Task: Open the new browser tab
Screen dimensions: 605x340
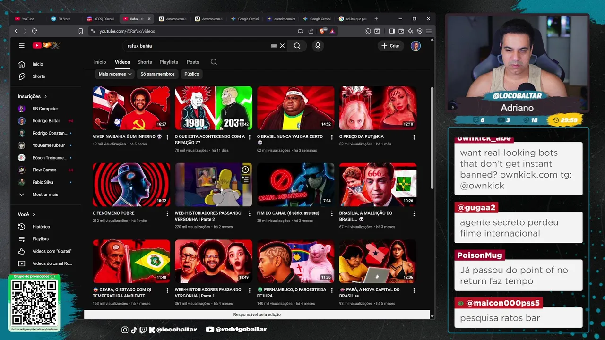Action: click(x=376, y=19)
